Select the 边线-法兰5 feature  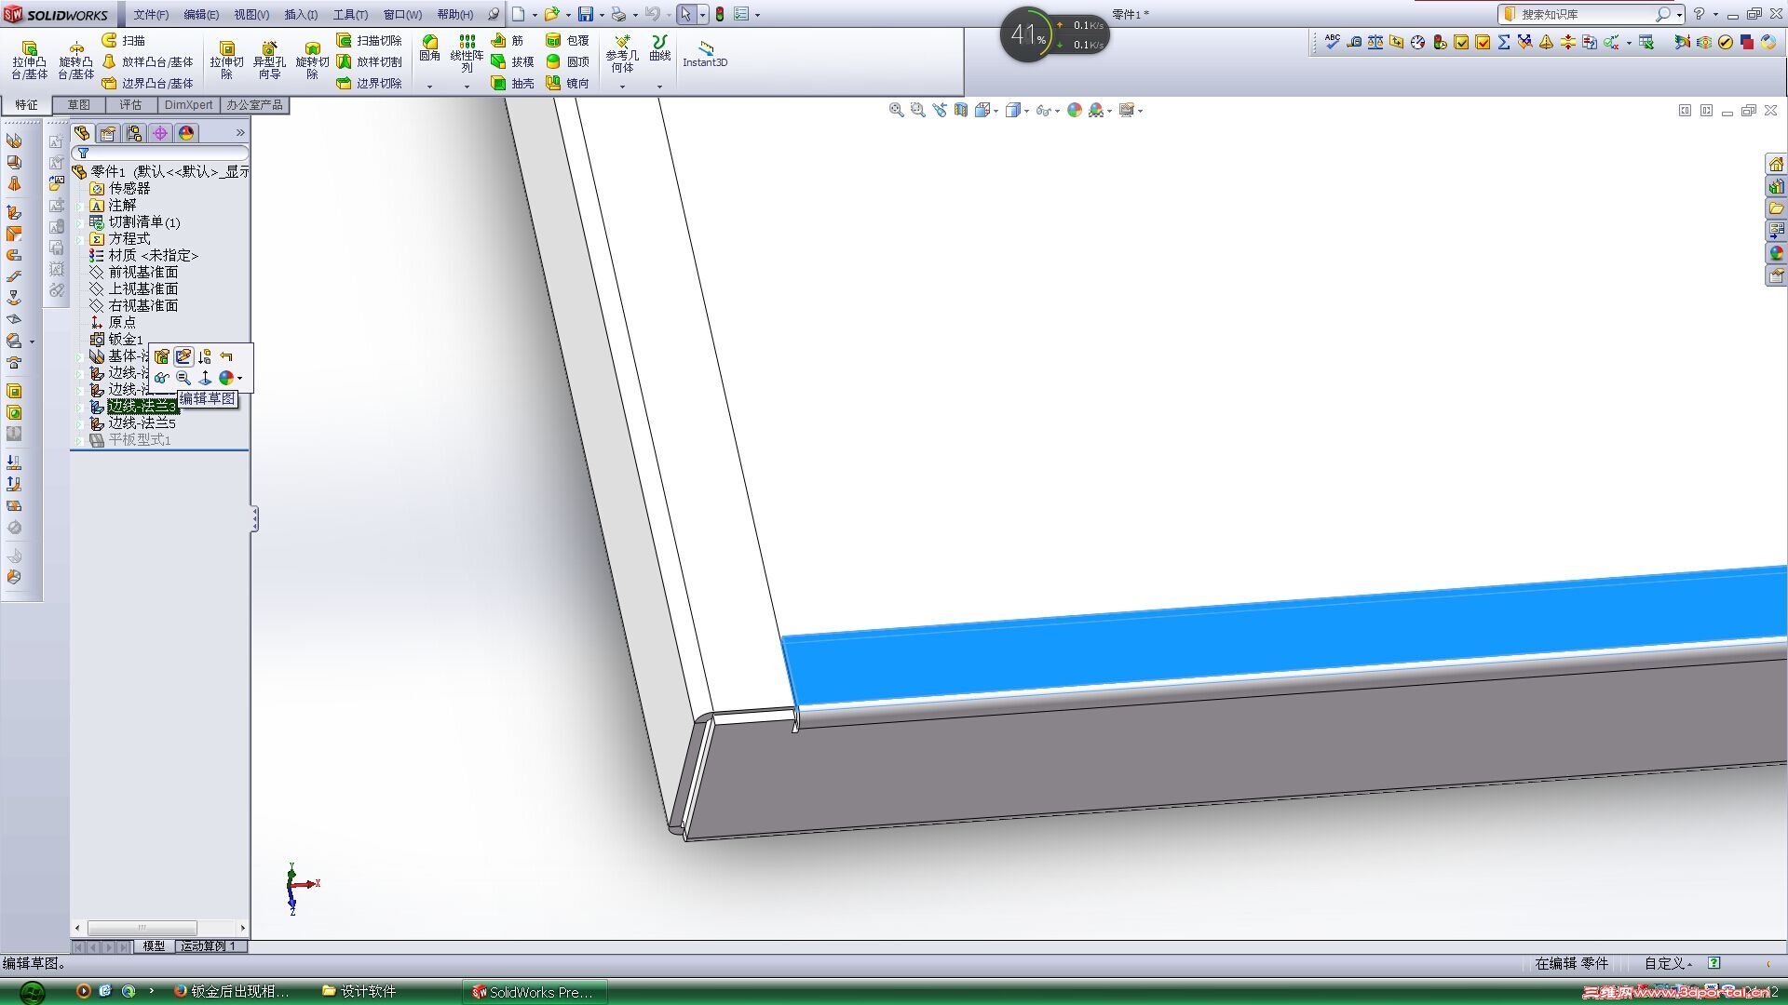click(142, 422)
